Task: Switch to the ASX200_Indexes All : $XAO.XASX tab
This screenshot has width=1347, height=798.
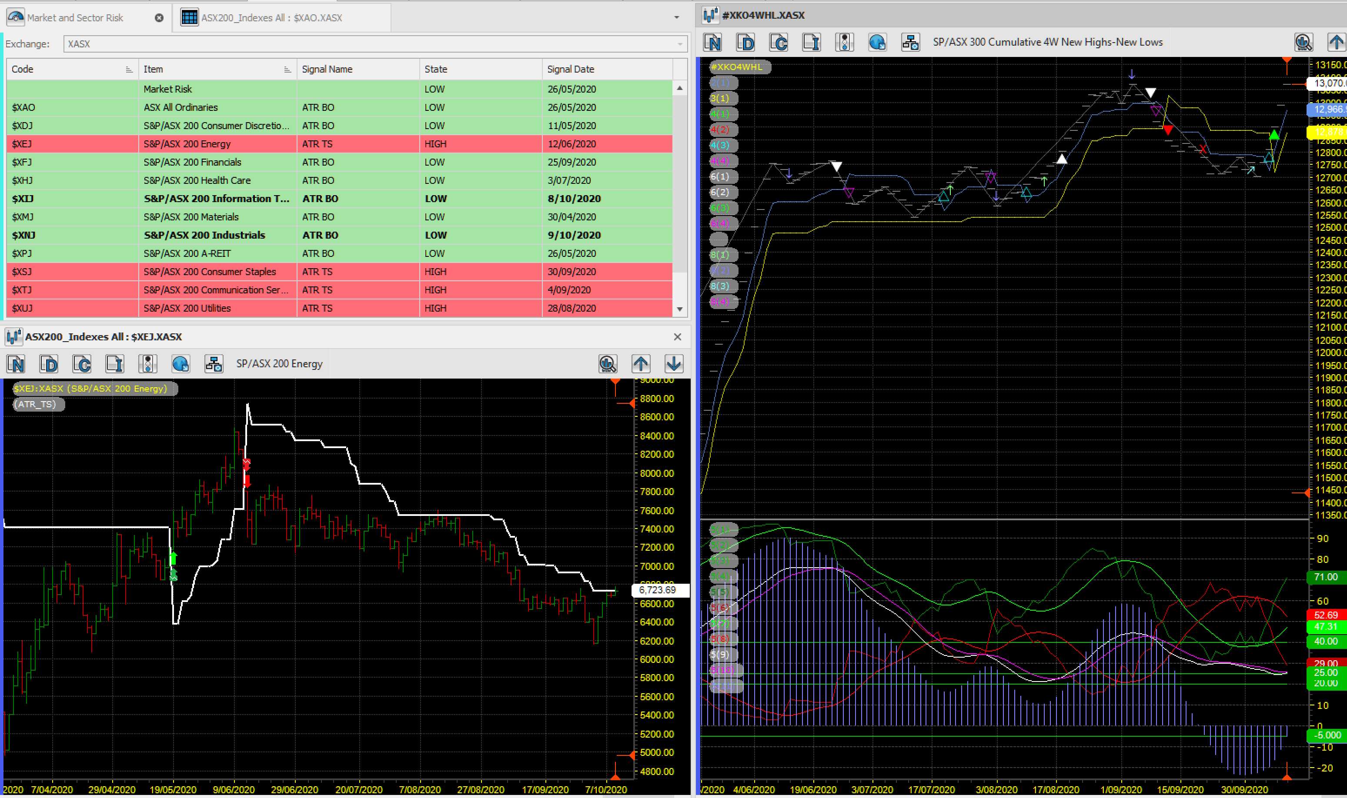Action: click(x=282, y=18)
